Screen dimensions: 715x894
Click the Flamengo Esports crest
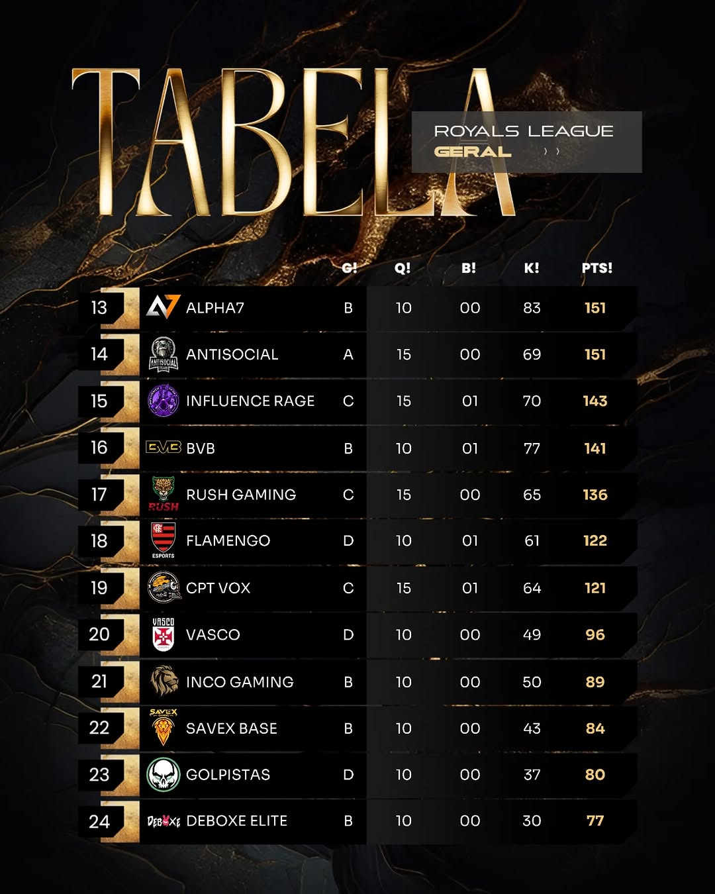[163, 540]
